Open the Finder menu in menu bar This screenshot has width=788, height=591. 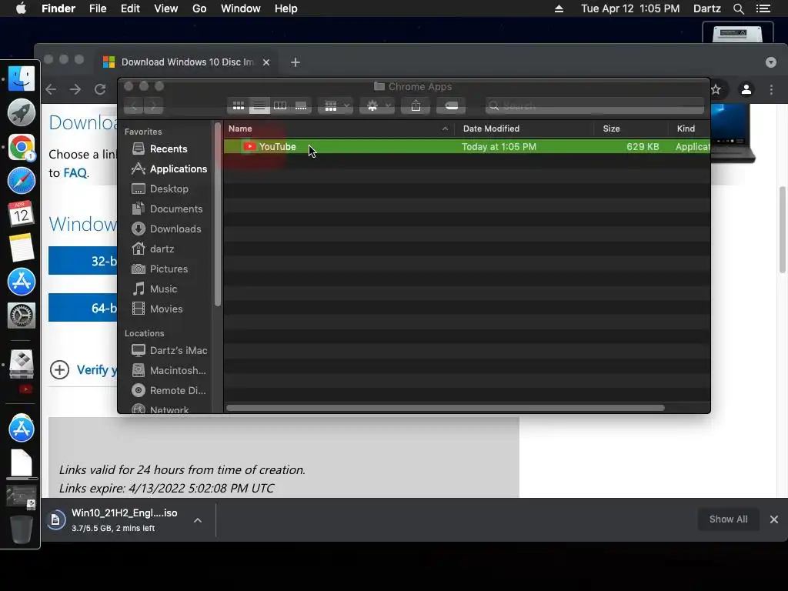(x=58, y=8)
